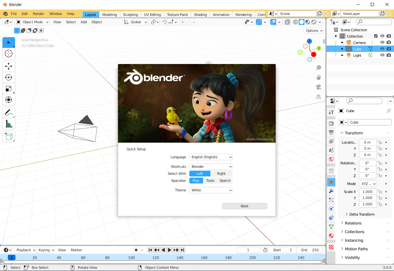Viewport: 394px width, 271px height.
Task: Open the timeline Keying popover
Action: click(46, 250)
